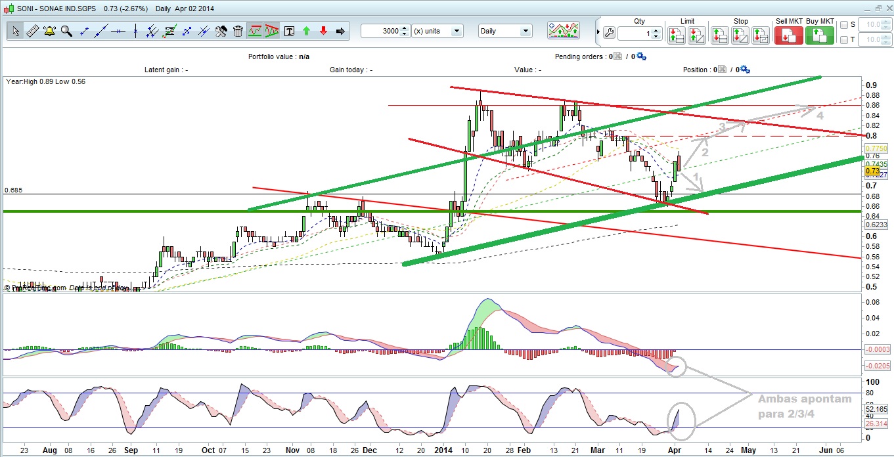Image resolution: width=894 pixels, height=457 pixels.
Task: Open the indicators and trading systems icon
Action: (x=564, y=31)
